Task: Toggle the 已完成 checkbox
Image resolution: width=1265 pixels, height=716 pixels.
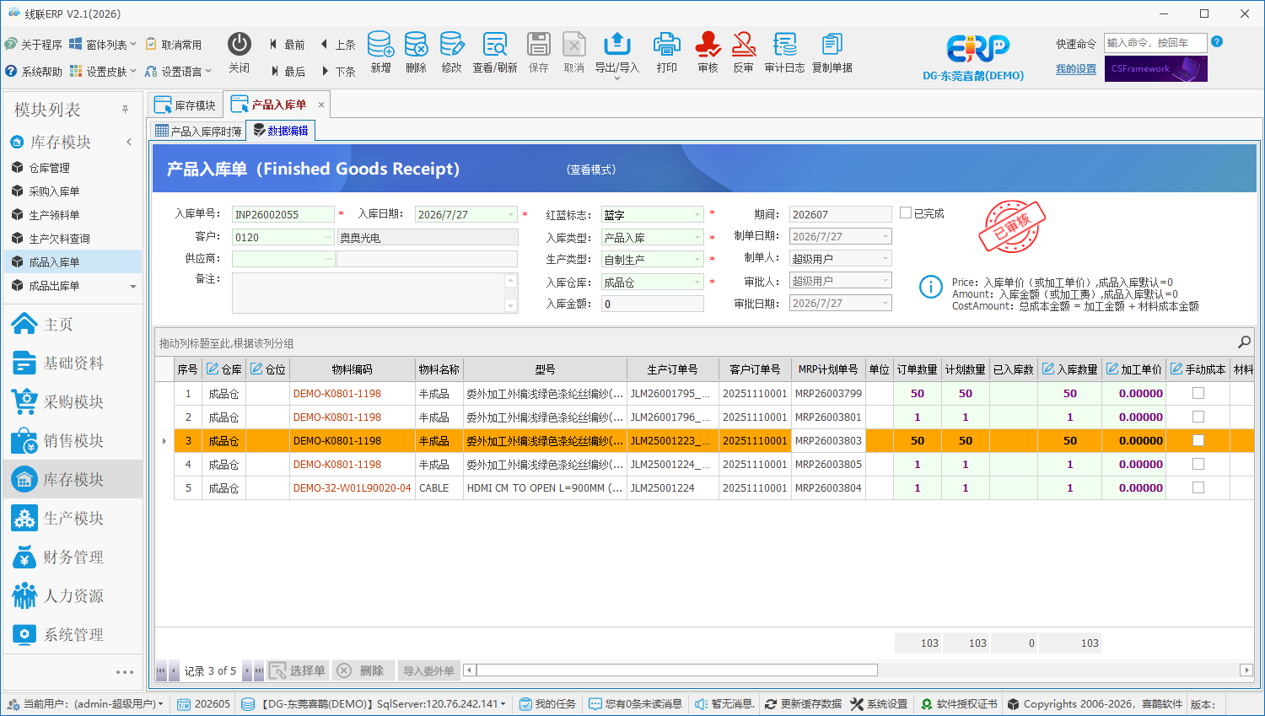Action: (x=906, y=213)
